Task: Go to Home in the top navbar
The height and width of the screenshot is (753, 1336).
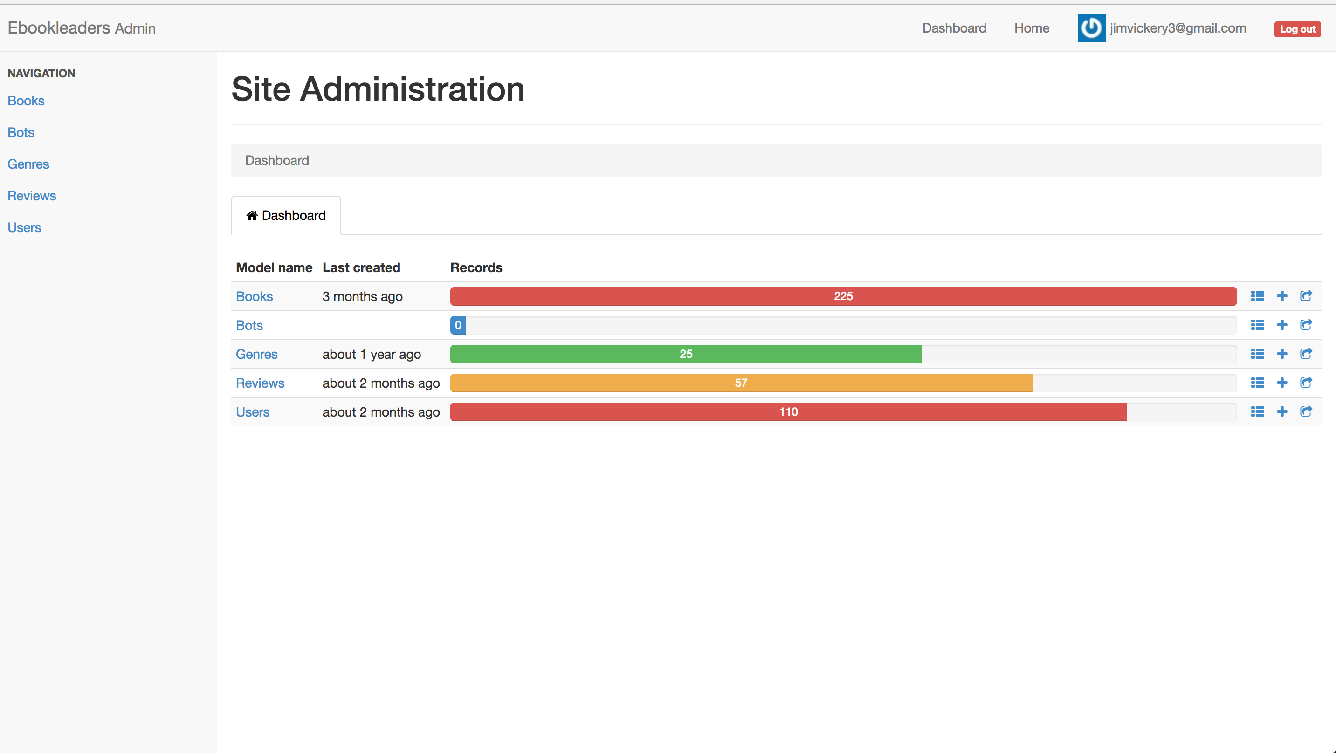Action: pos(1032,28)
